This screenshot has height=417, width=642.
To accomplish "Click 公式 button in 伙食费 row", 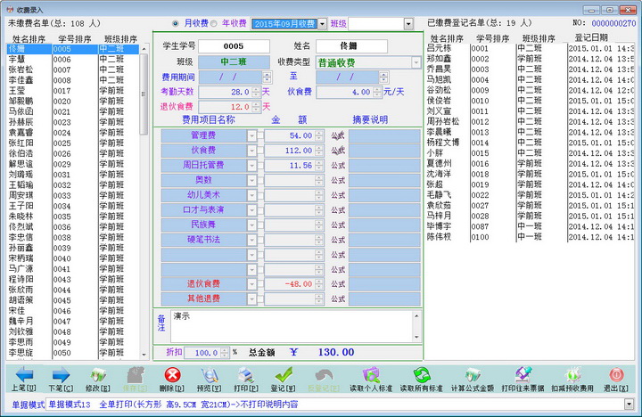I will (x=338, y=151).
